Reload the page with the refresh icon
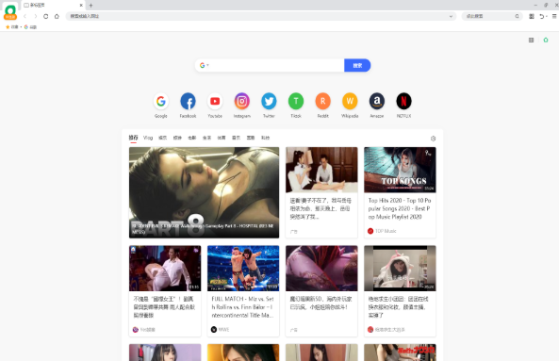 tap(45, 16)
